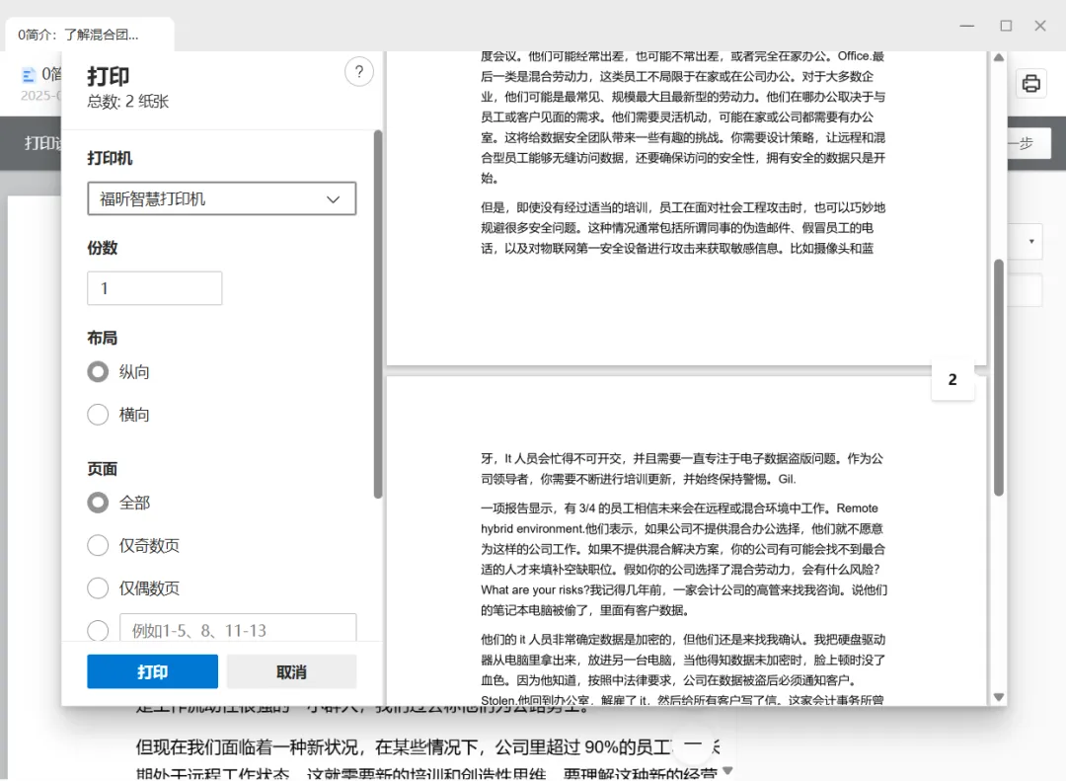Click the page number 2 badge on the preview

coord(952,379)
